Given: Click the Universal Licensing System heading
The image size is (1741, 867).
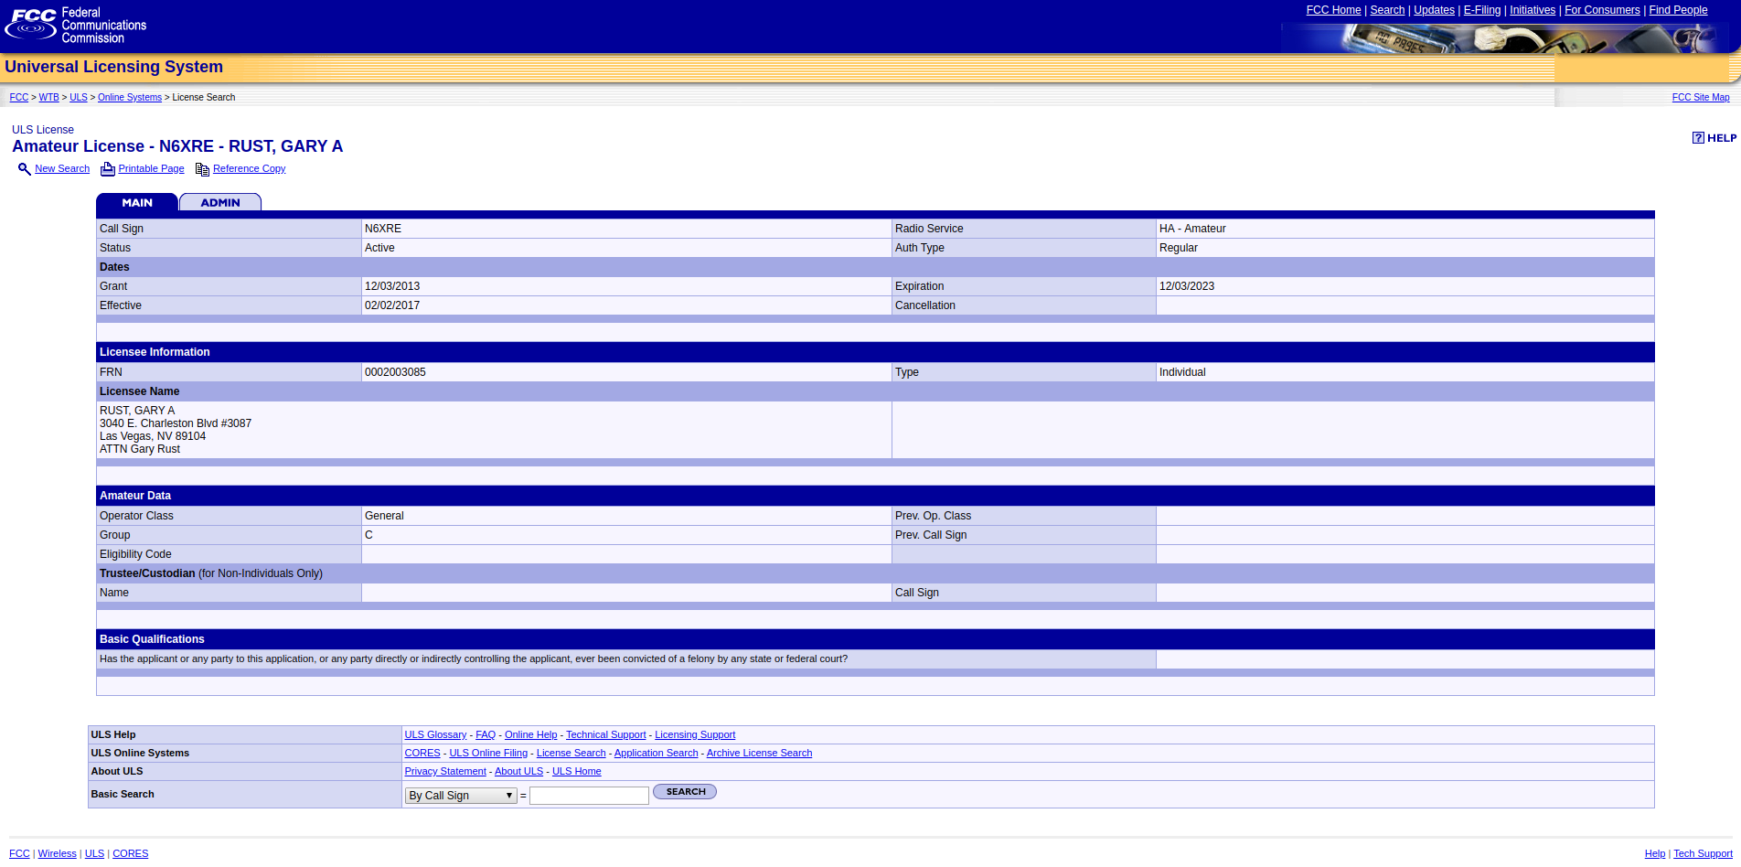Looking at the screenshot, I should [113, 67].
